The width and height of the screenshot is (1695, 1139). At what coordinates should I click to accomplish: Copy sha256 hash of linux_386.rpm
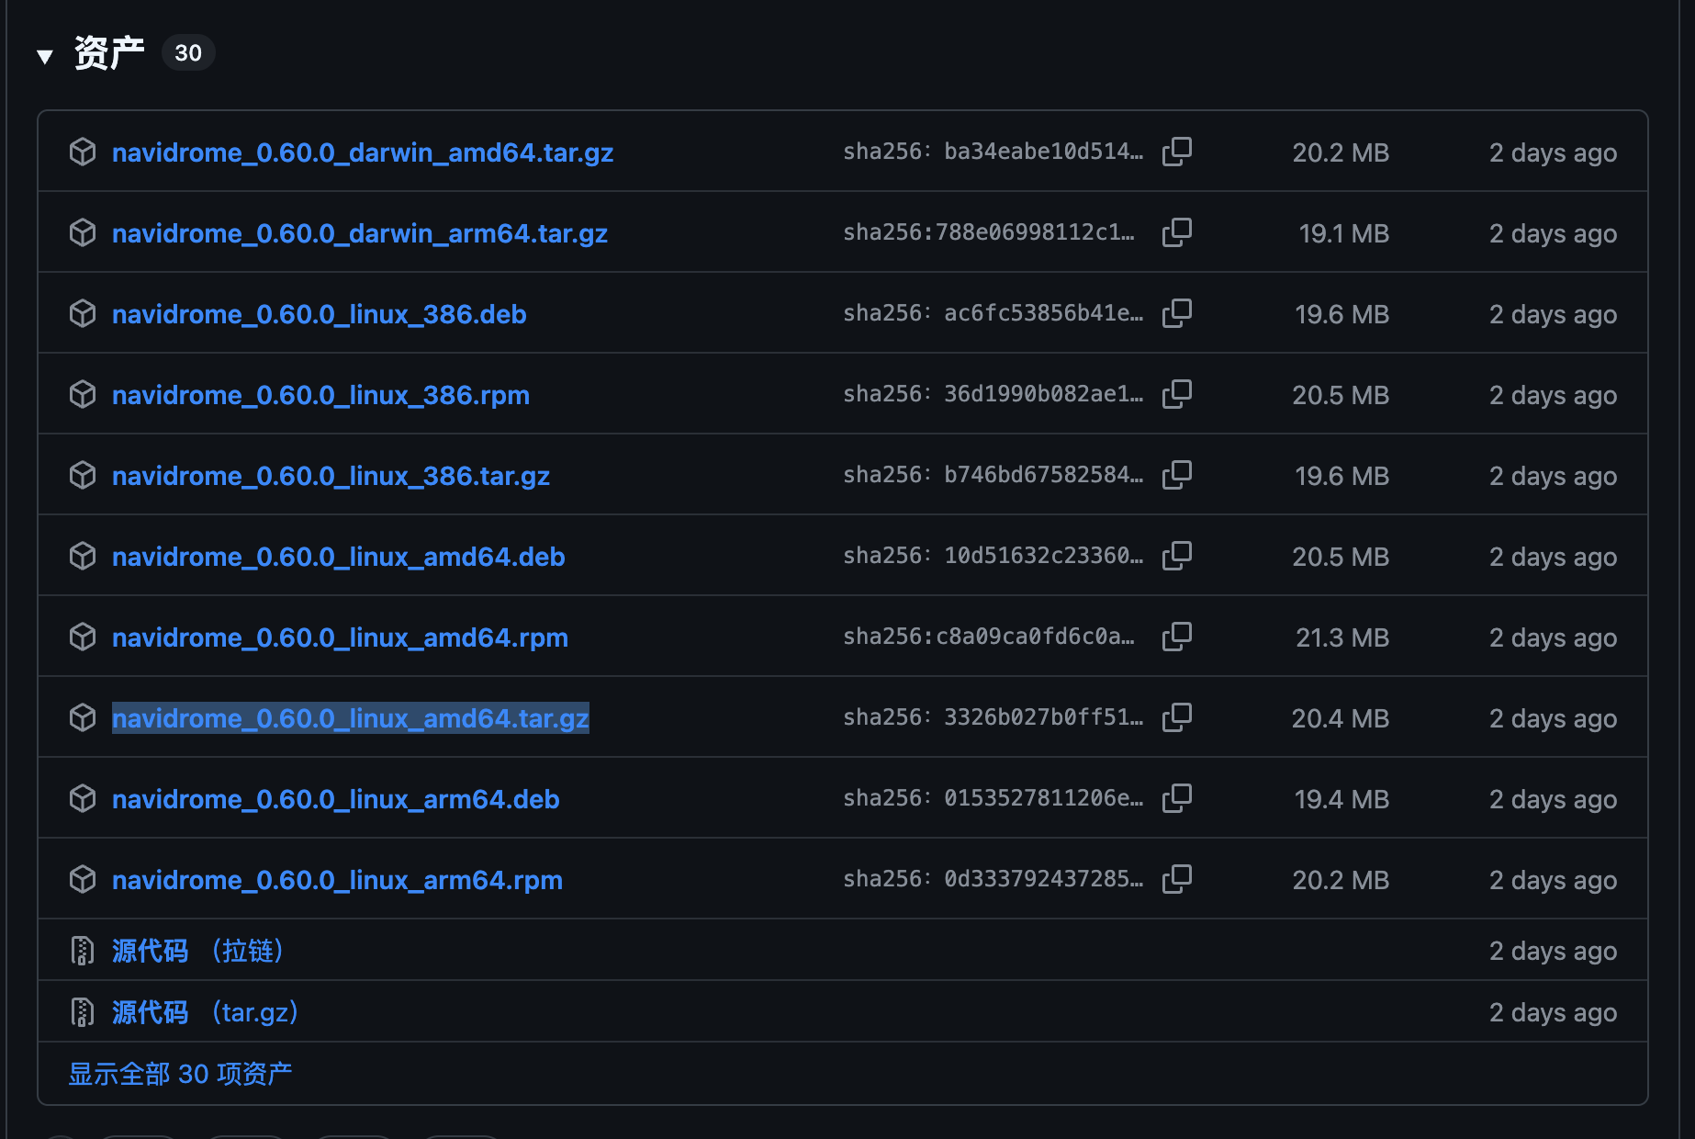(1176, 394)
